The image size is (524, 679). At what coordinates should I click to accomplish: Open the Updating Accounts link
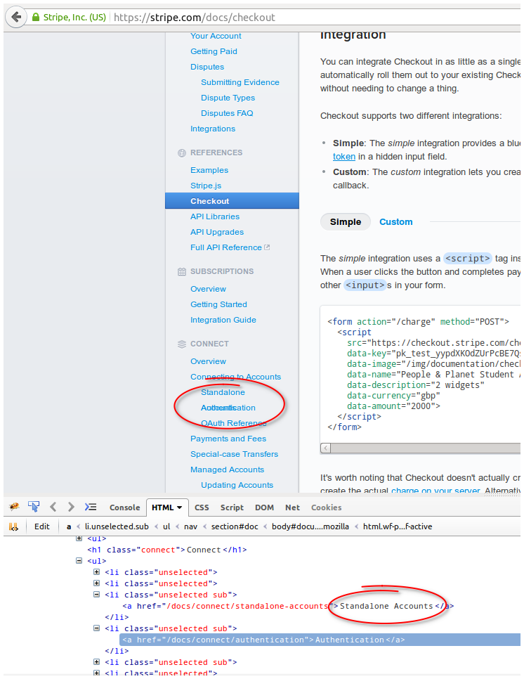[x=237, y=486]
